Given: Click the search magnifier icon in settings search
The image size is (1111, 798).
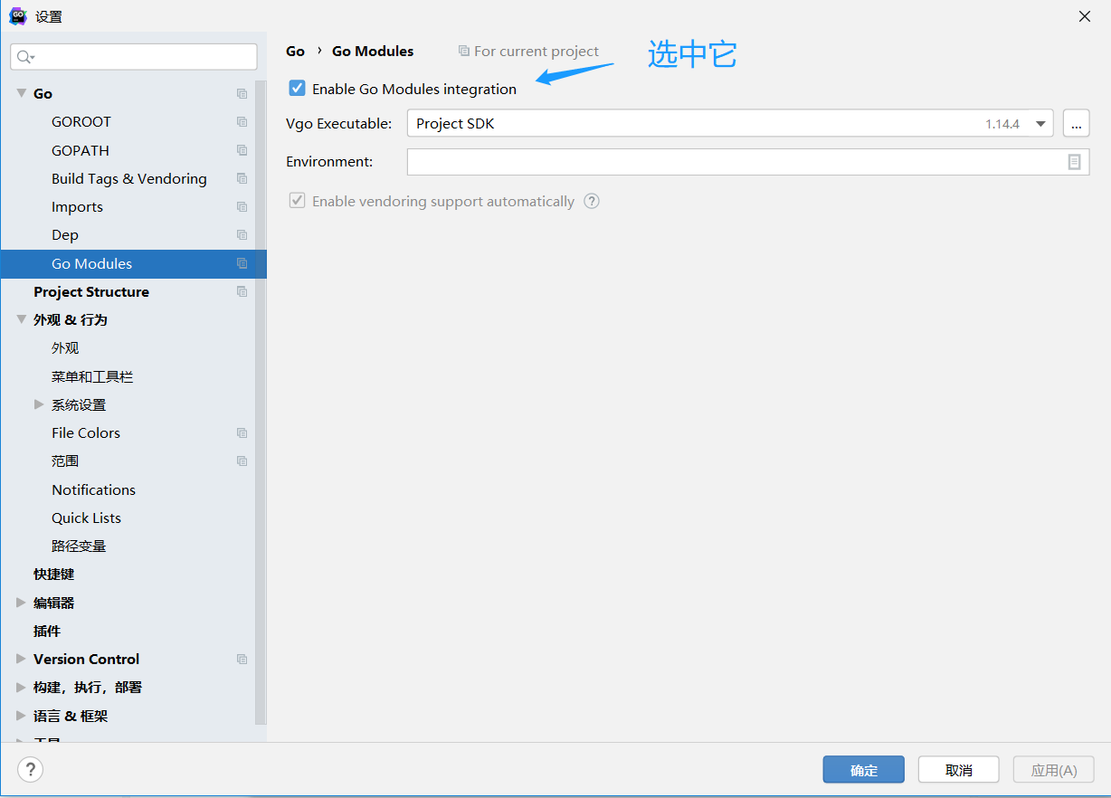Looking at the screenshot, I should click(x=25, y=57).
